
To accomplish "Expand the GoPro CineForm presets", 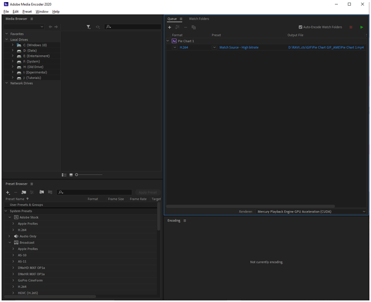I will pos(13,280).
